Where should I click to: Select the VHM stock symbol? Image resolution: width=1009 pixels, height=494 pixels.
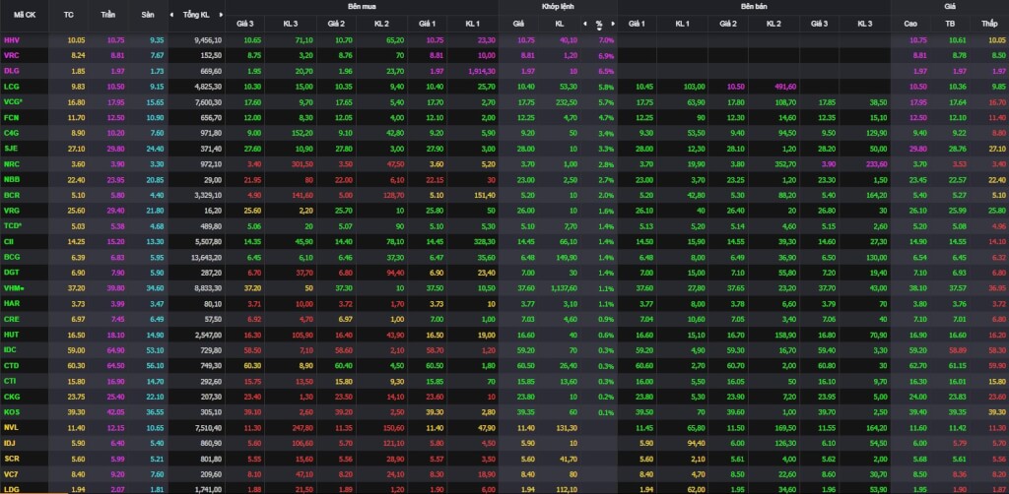tap(13, 287)
